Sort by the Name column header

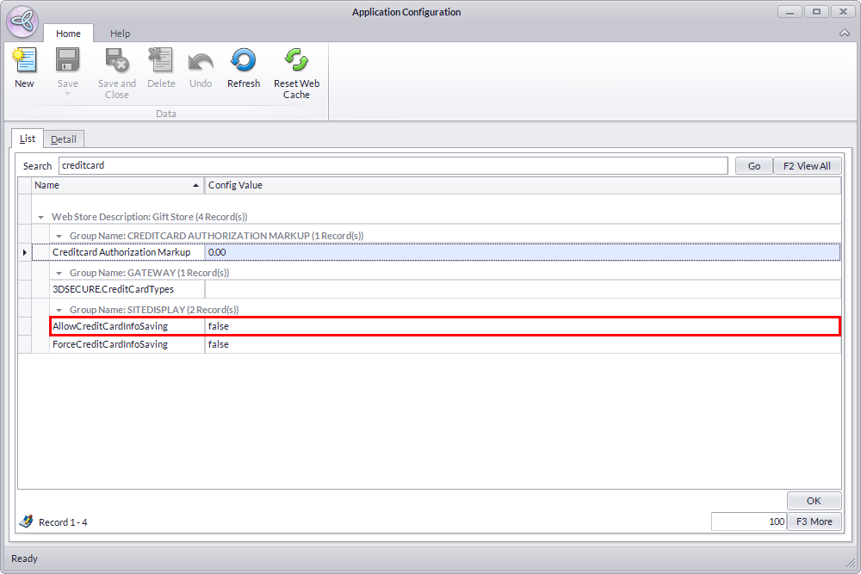tap(117, 186)
